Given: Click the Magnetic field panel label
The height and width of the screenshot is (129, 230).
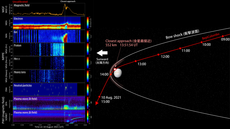Looking at the screenshot, I should 22,5.
